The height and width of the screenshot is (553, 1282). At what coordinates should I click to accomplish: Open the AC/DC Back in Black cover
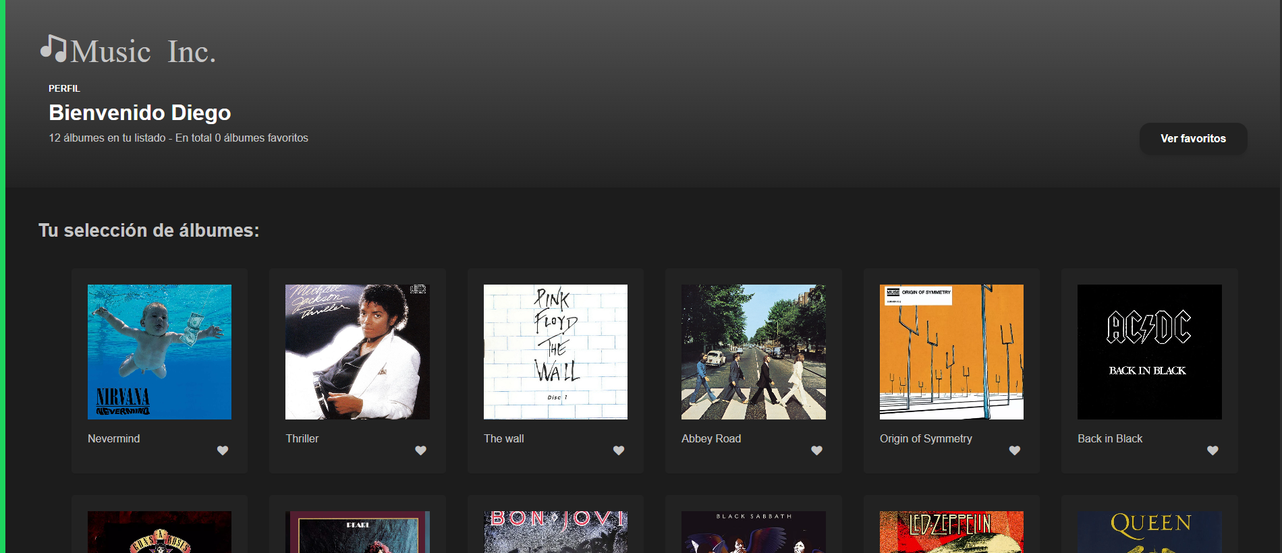tap(1150, 352)
